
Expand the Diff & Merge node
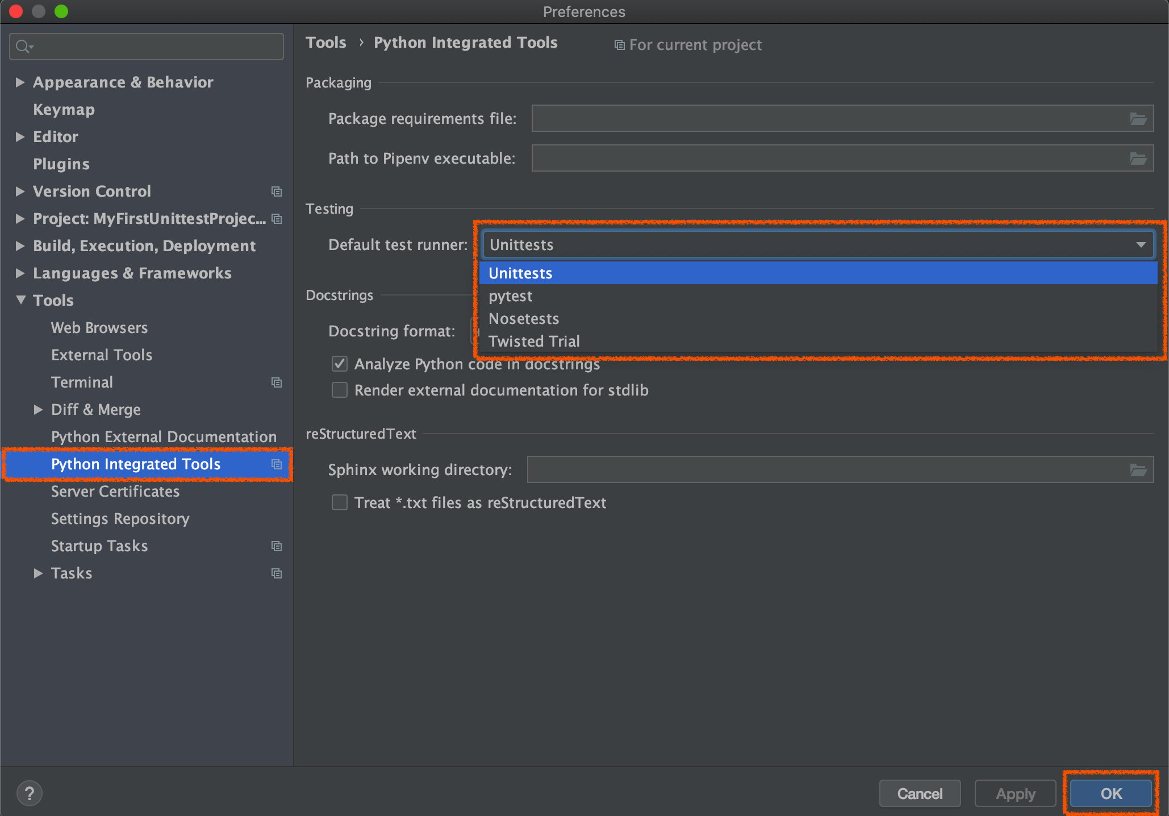pyautogui.click(x=38, y=410)
